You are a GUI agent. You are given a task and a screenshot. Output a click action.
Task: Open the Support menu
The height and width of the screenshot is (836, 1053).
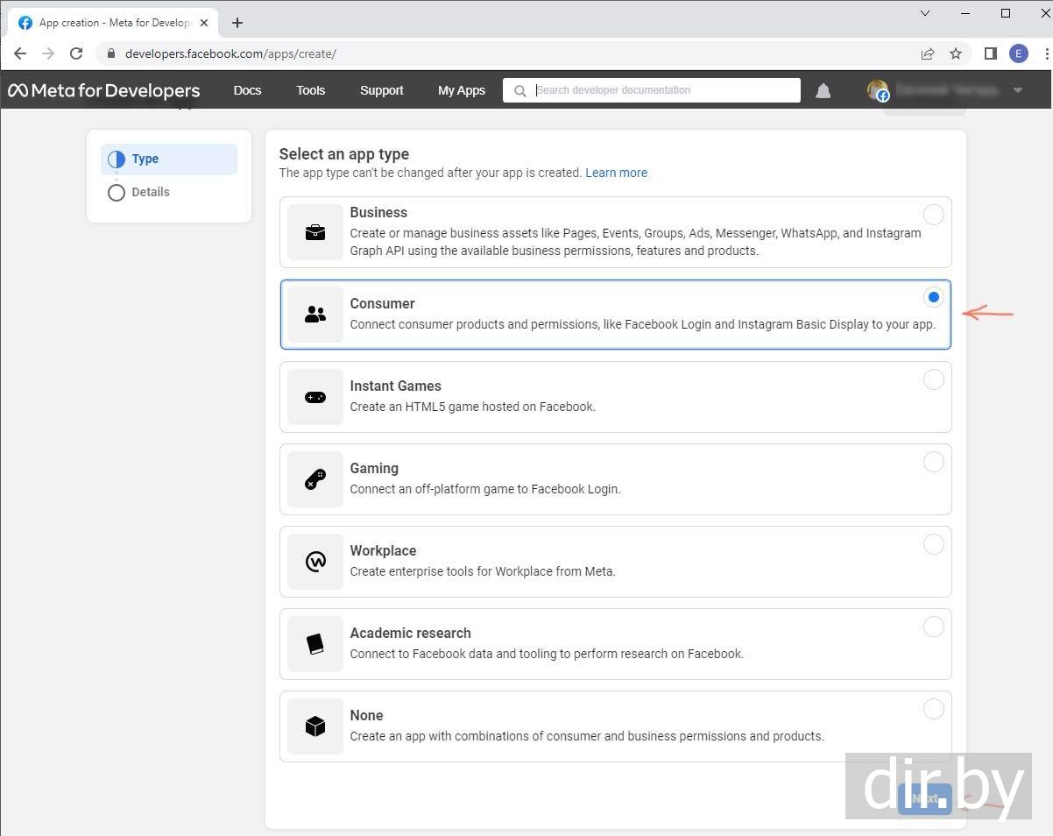coord(382,90)
